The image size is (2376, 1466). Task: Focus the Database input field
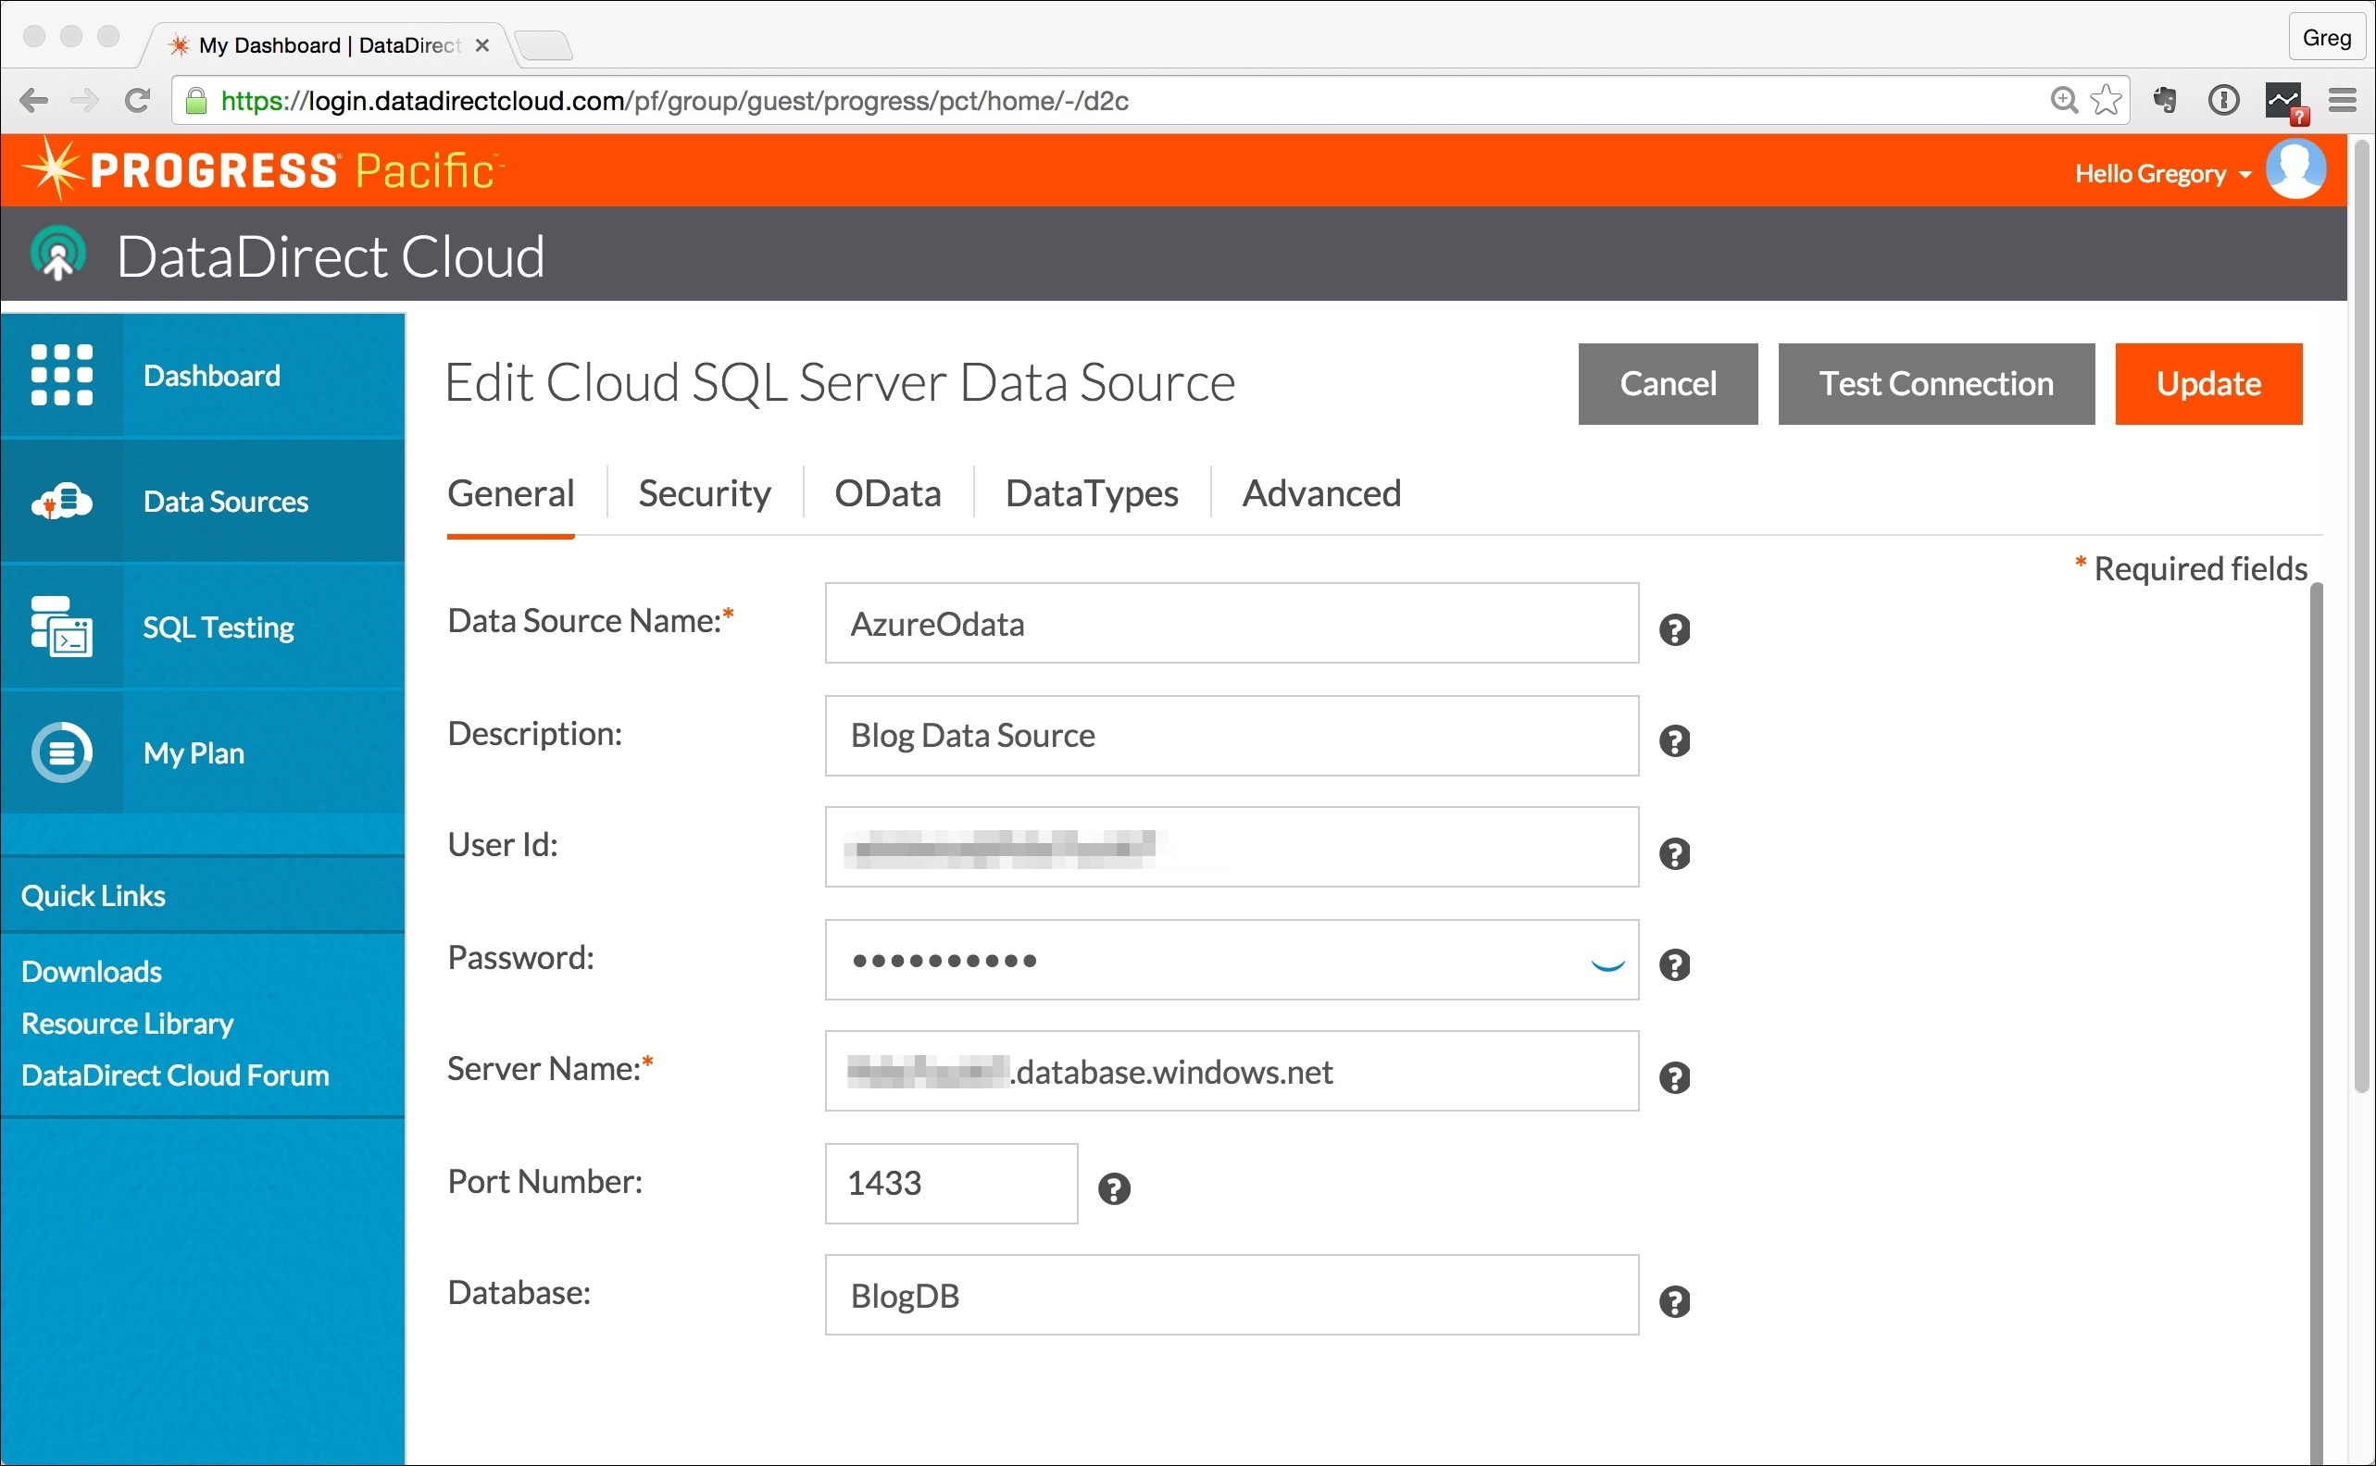click(x=1232, y=1295)
